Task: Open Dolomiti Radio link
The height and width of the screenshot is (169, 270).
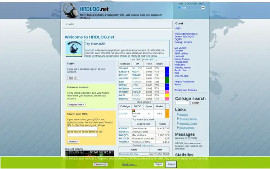Action: click(x=187, y=128)
